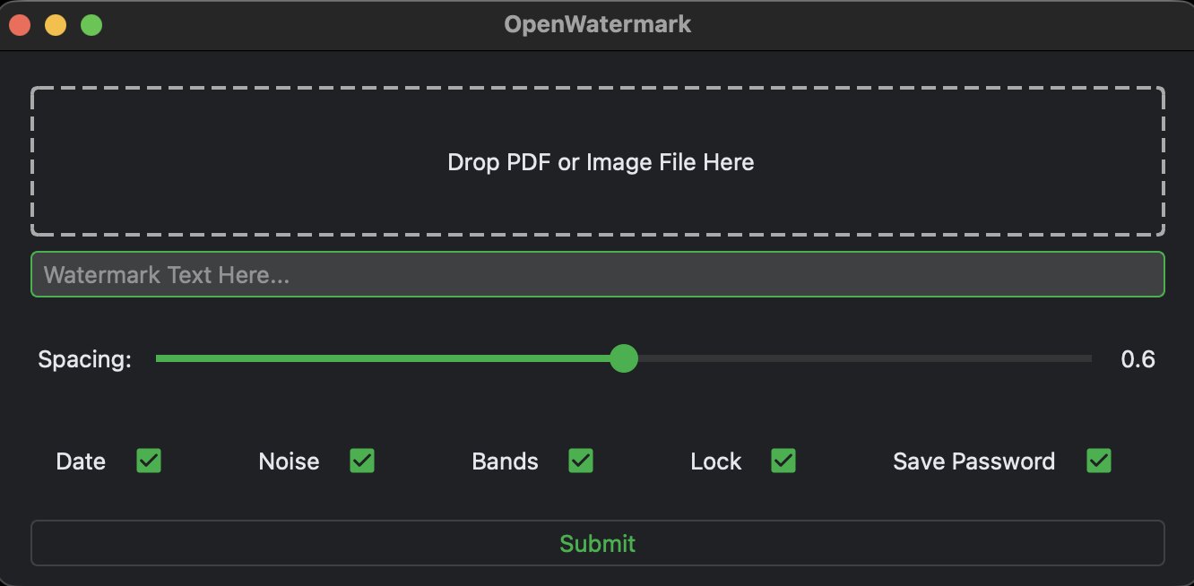The image size is (1194, 586).
Task: Minimize the window using the yellow button
Action: pyautogui.click(x=56, y=25)
